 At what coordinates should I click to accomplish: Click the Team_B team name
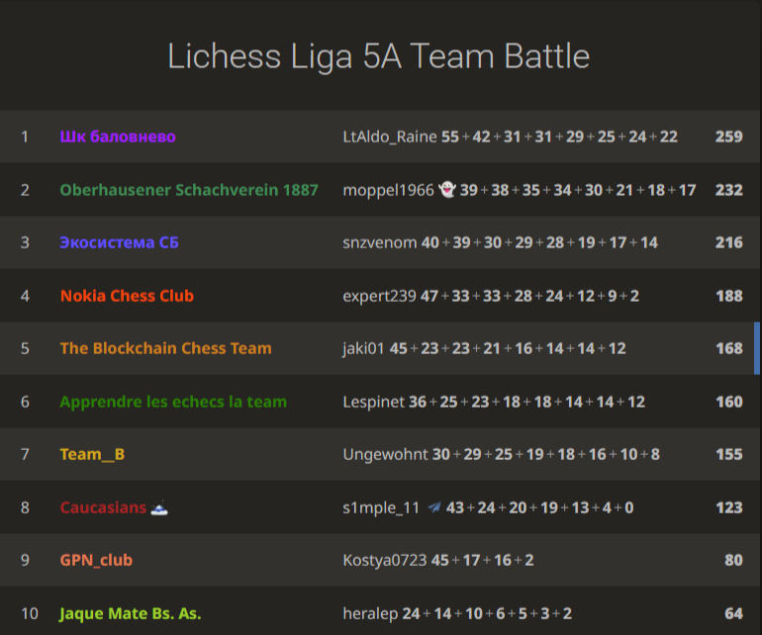[x=92, y=454]
